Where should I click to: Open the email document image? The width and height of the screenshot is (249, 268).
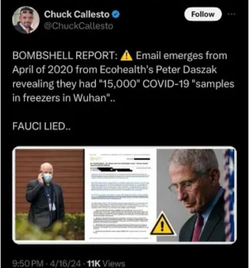120,195
